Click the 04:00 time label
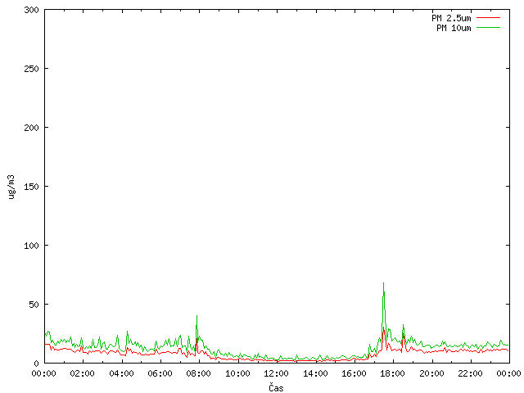 (x=121, y=373)
